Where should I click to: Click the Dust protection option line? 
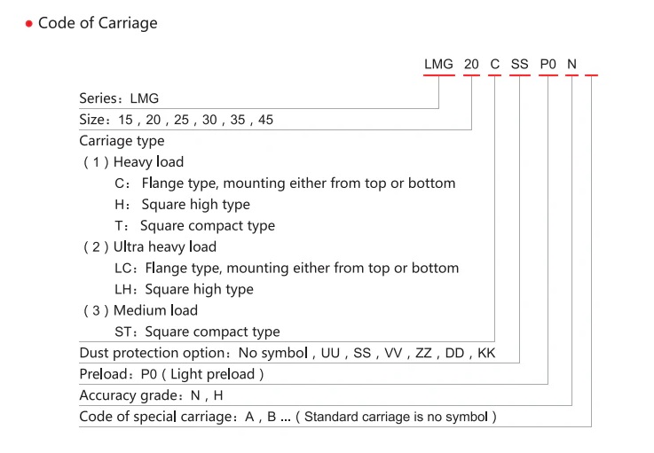(x=287, y=354)
